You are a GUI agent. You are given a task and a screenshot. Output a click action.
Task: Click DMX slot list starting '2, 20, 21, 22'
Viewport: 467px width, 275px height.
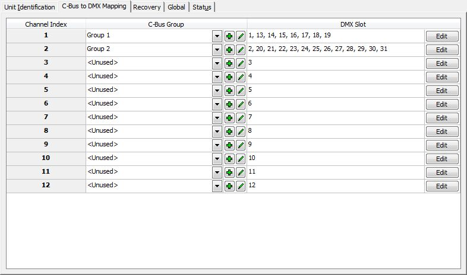tap(318, 49)
